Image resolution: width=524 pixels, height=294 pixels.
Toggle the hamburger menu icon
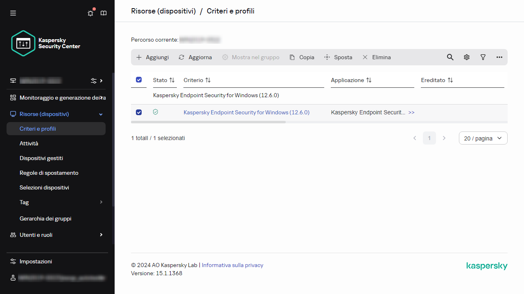[x=13, y=13]
